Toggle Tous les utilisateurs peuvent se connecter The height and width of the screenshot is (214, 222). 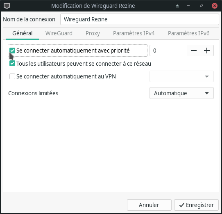coord(12,64)
